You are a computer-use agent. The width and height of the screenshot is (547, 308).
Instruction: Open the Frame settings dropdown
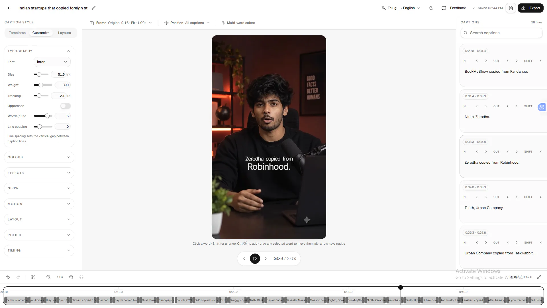(x=121, y=23)
